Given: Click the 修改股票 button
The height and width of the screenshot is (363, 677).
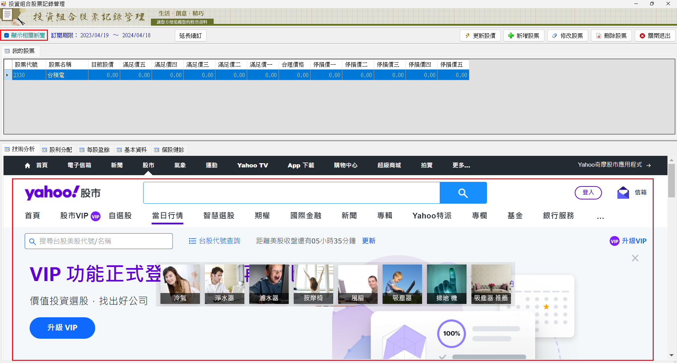Looking at the screenshot, I should point(568,36).
